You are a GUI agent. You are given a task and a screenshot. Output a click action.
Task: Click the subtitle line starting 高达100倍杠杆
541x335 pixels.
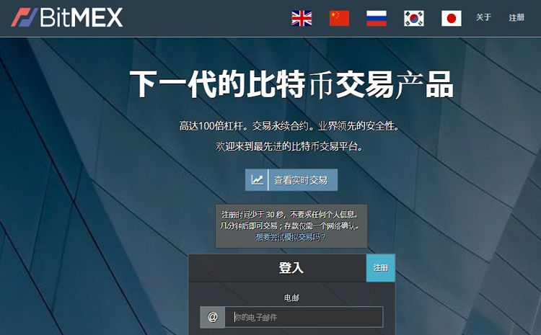pos(290,126)
